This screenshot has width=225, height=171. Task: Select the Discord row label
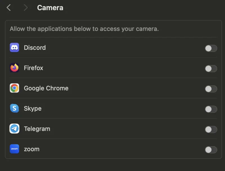(x=35, y=48)
